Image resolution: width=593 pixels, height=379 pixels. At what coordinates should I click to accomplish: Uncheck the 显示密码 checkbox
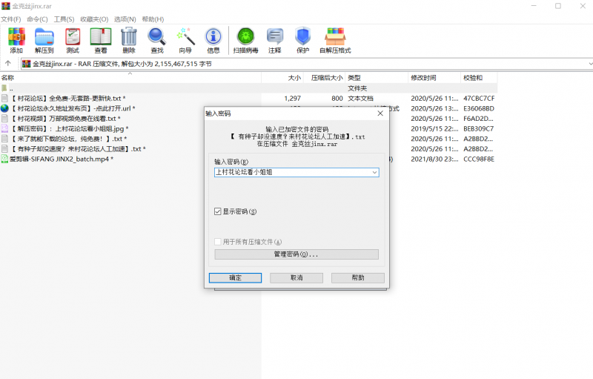point(218,211)
